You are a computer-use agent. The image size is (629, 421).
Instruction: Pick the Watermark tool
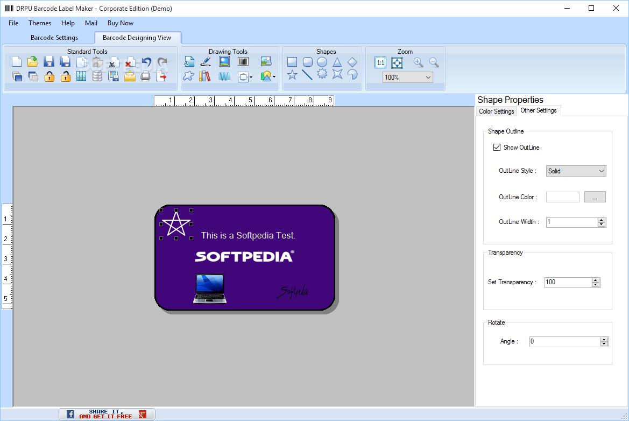click(224, 76)
